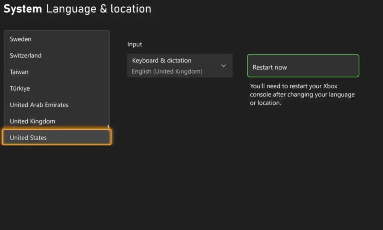Open the Keyboard & dictation dropdown
This screenshot has height=230, width=383.
click(x=180, y=66)
